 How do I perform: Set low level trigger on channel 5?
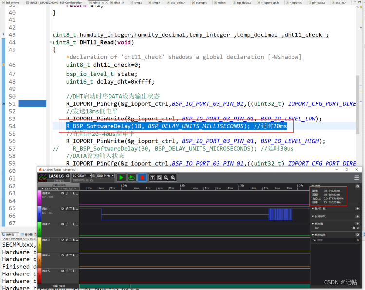(x=77, y=271)
